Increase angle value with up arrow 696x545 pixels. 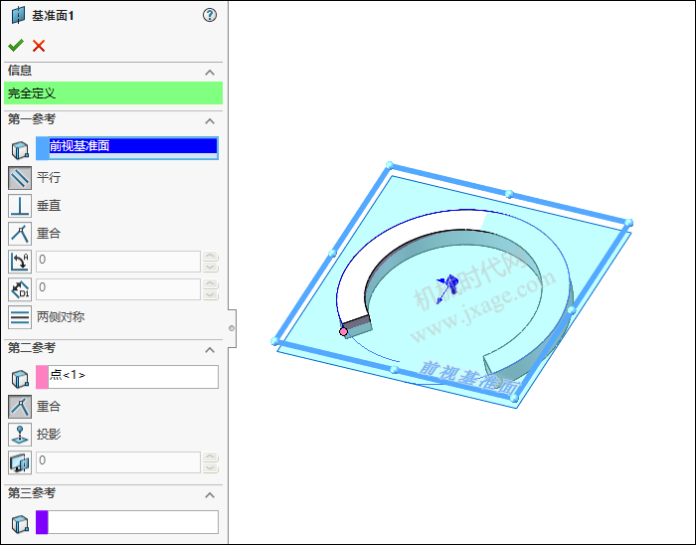[211, 256]
